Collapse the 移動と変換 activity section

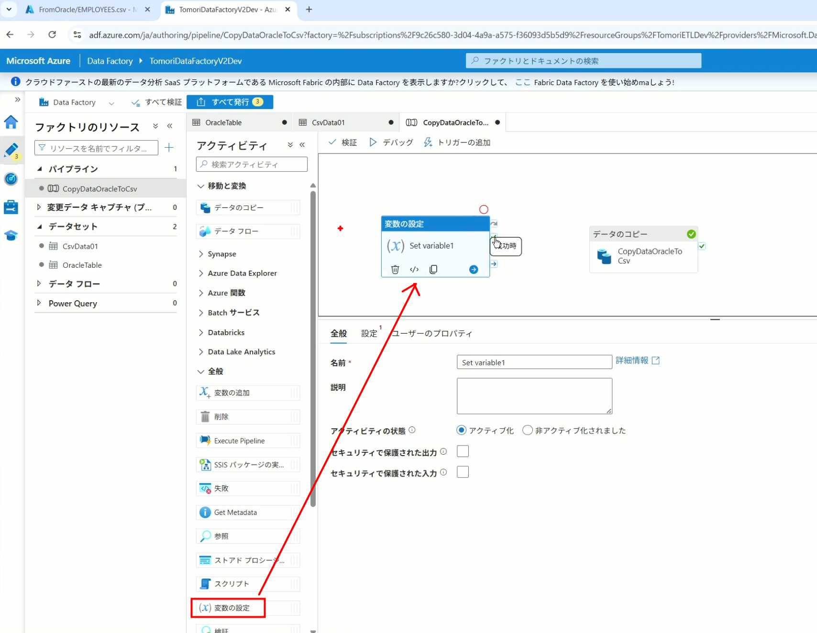point(201,186)
